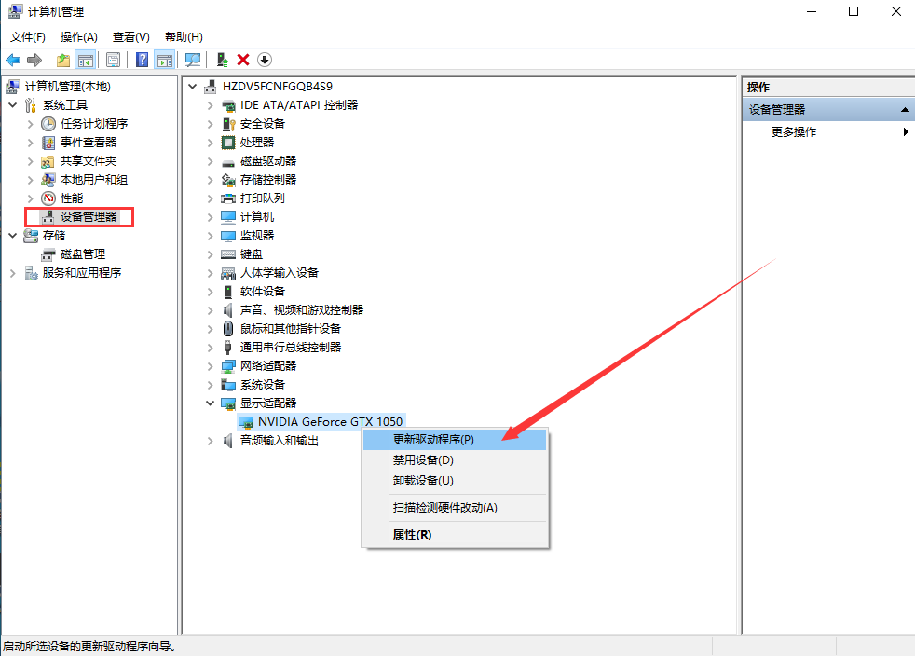Click the Update device driver toolbar icon
The height and width of the screenshot is (656, 915).
[x=223, y=60]
